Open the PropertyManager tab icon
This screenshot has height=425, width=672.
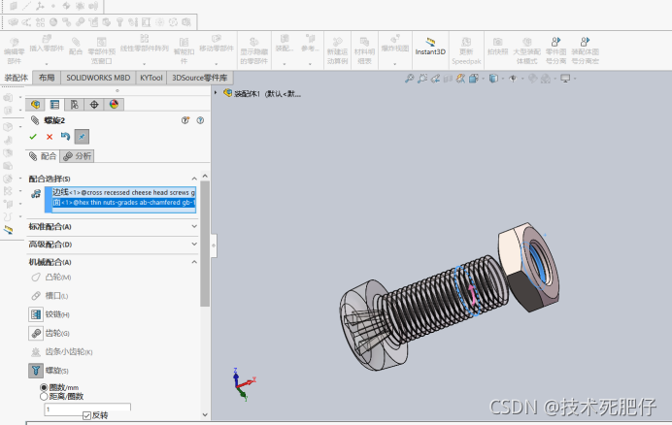54,104
